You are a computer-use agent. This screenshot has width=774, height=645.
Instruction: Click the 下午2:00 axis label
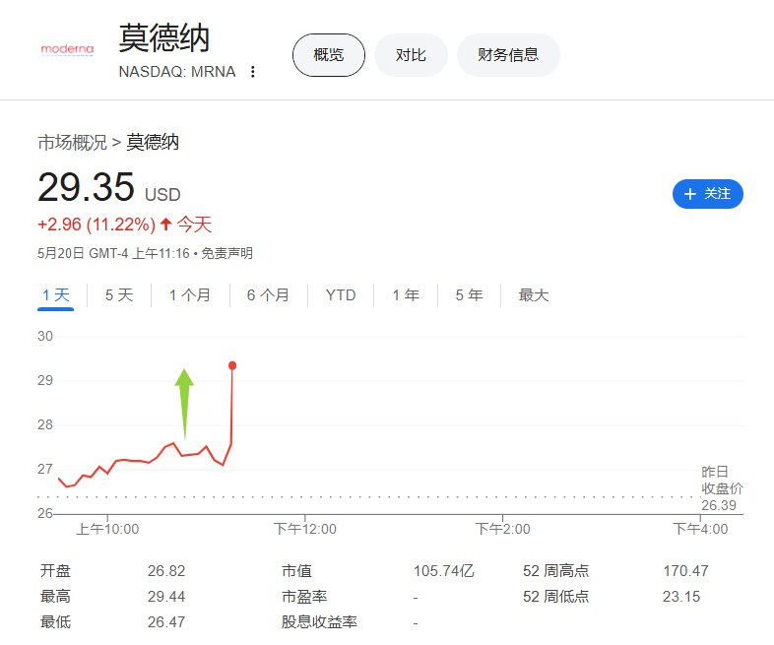tap(502, 530)
